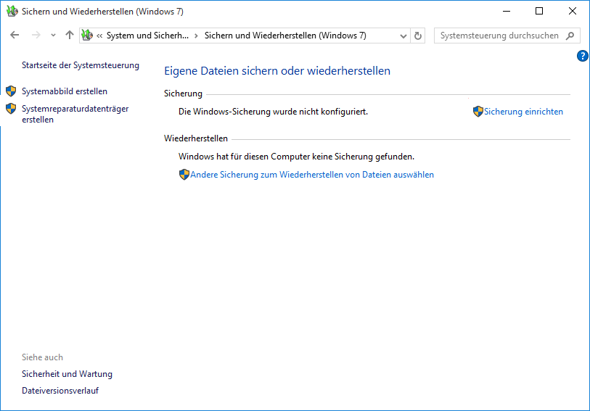Click 'Andere Sicherung zum Wiederherstellen von Dateien auswählen'
Image resolution: width=590 pixels, height=411 pixels.
[x=312, y=175]
